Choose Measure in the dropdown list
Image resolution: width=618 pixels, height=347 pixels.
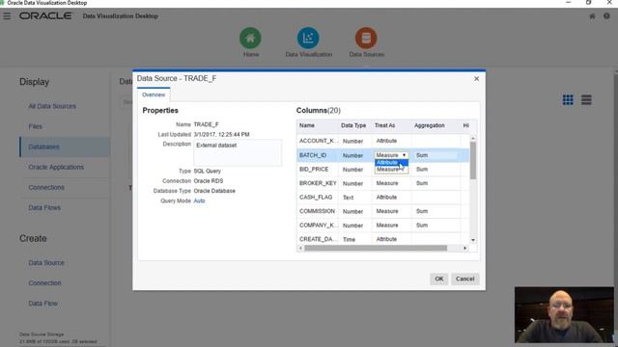coord(391,170)
